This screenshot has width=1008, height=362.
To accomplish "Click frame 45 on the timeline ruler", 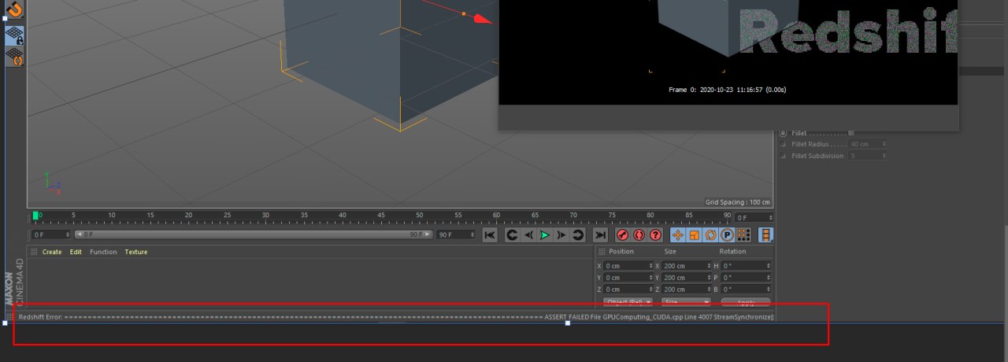I will (x=380, y=215).
